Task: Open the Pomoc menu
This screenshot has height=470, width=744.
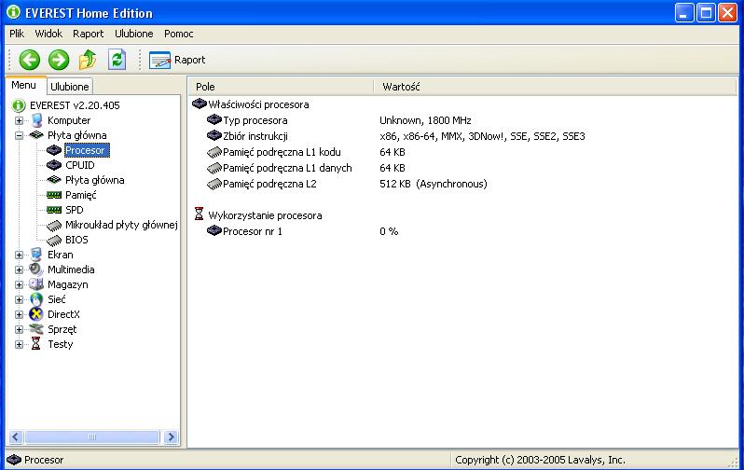Action: (178, 34)
